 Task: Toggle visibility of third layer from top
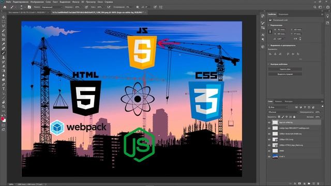269,134
